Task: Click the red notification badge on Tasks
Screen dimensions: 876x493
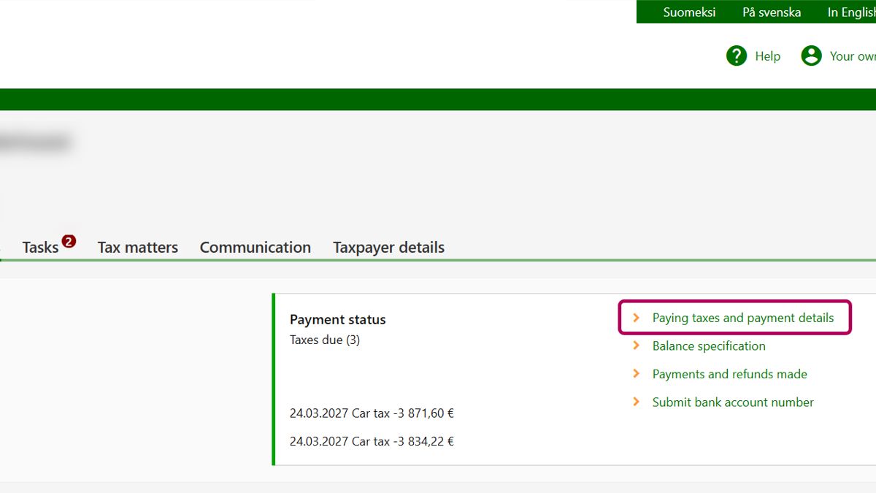Action: (x=69, y=241)
